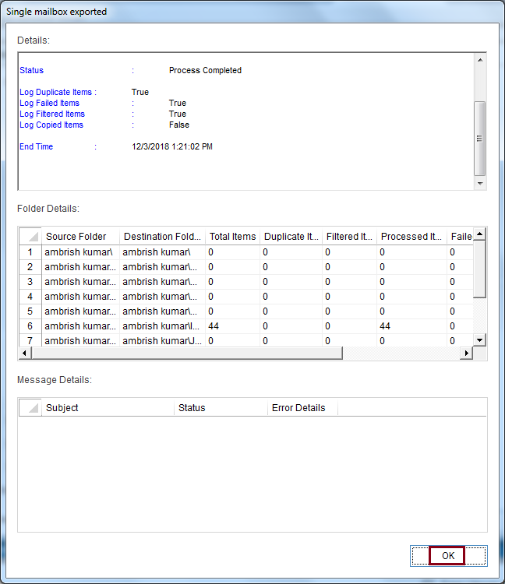Click the 'End Time' label
Image resolution: width=505 pixels, height=584 pixels.
point(36,146)
